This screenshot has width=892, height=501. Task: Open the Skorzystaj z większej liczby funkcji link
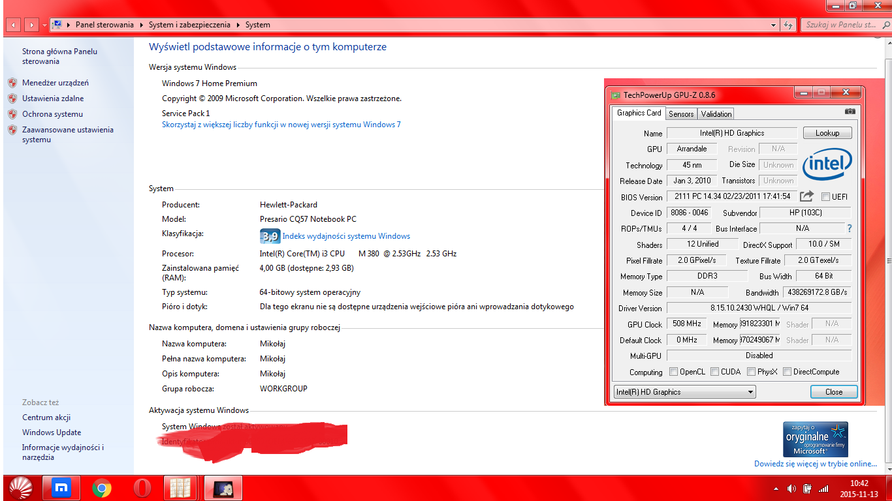pyautogui.click(x=281, y=125)
